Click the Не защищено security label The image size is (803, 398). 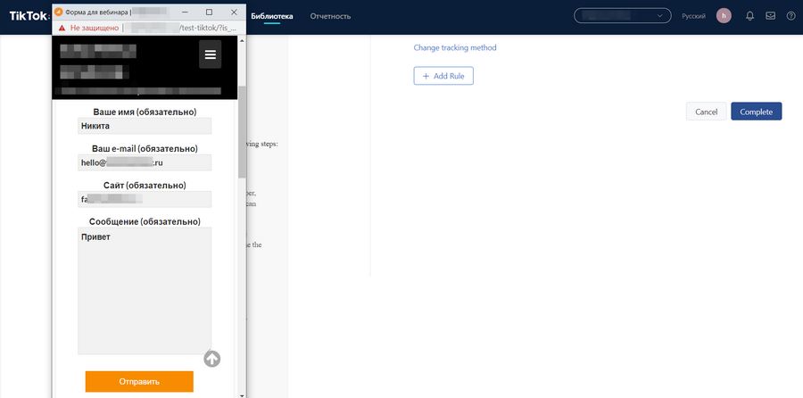click(95, 28)
